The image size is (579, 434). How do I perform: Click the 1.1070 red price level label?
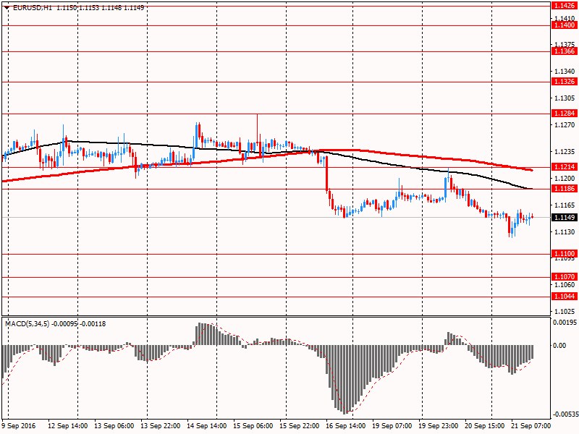[565, 277]
